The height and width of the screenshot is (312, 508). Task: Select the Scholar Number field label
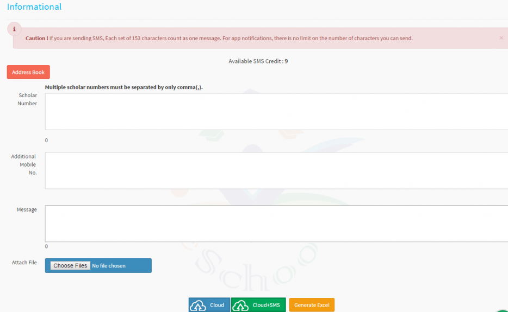(x=27, y=99)
